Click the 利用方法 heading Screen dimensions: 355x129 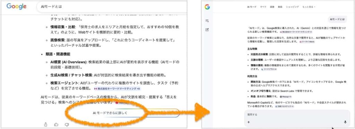(x=252, y=76)
